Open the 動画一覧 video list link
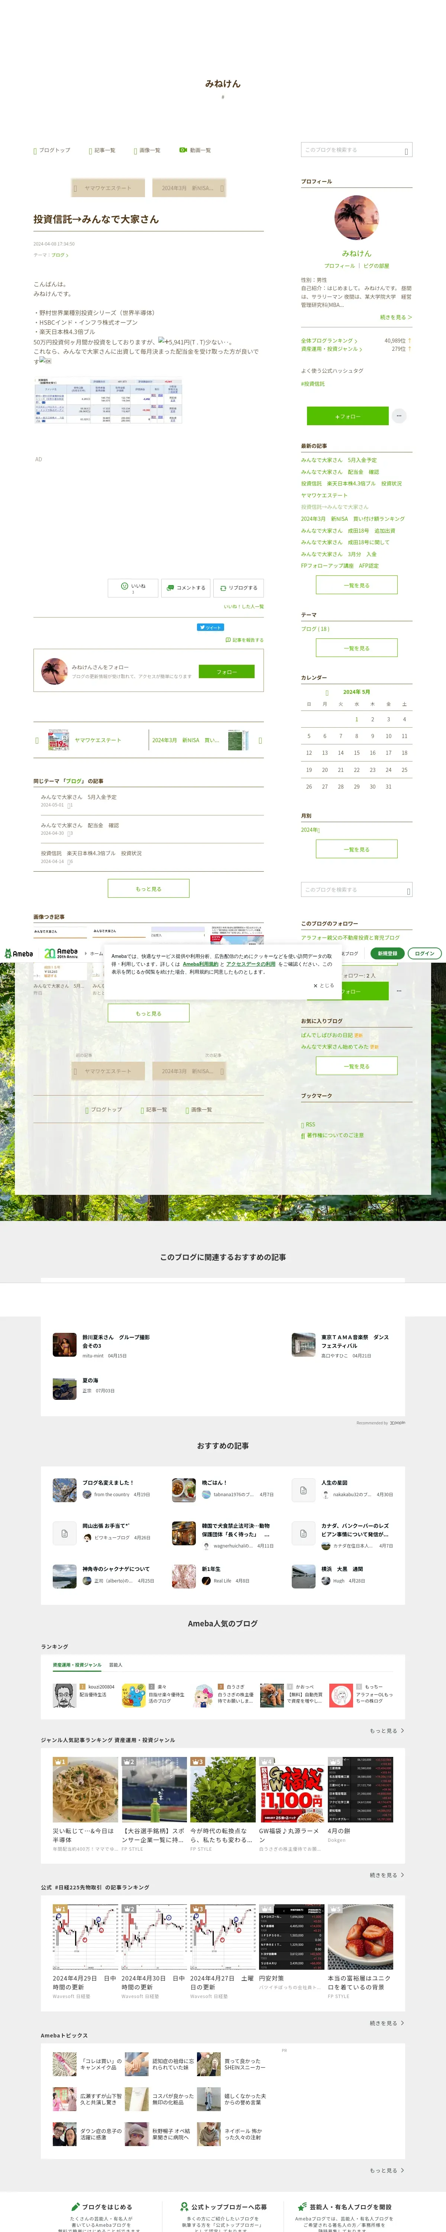 (195, 150)
